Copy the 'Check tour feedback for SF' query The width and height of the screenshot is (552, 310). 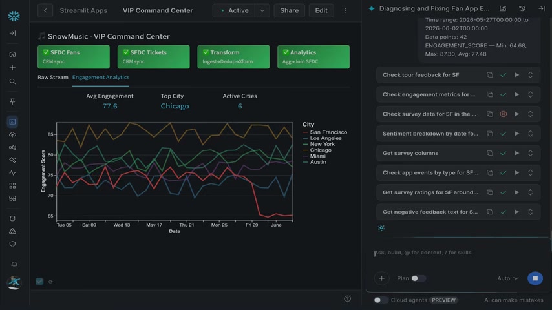tap(490, 75)
